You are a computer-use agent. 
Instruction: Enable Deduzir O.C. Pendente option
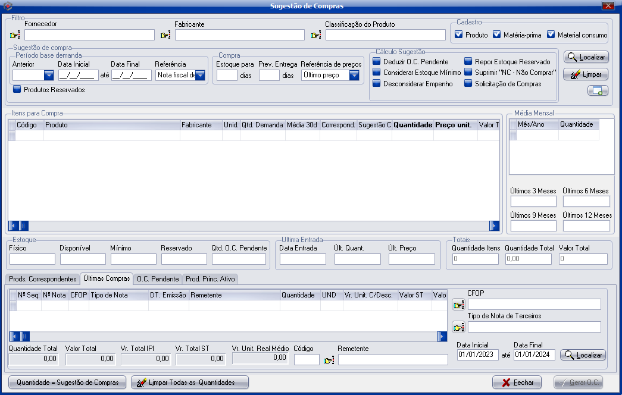(376, 61)
